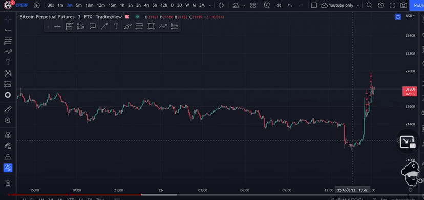
Task: Open the Indicators menu
Action: coord(236,5)
